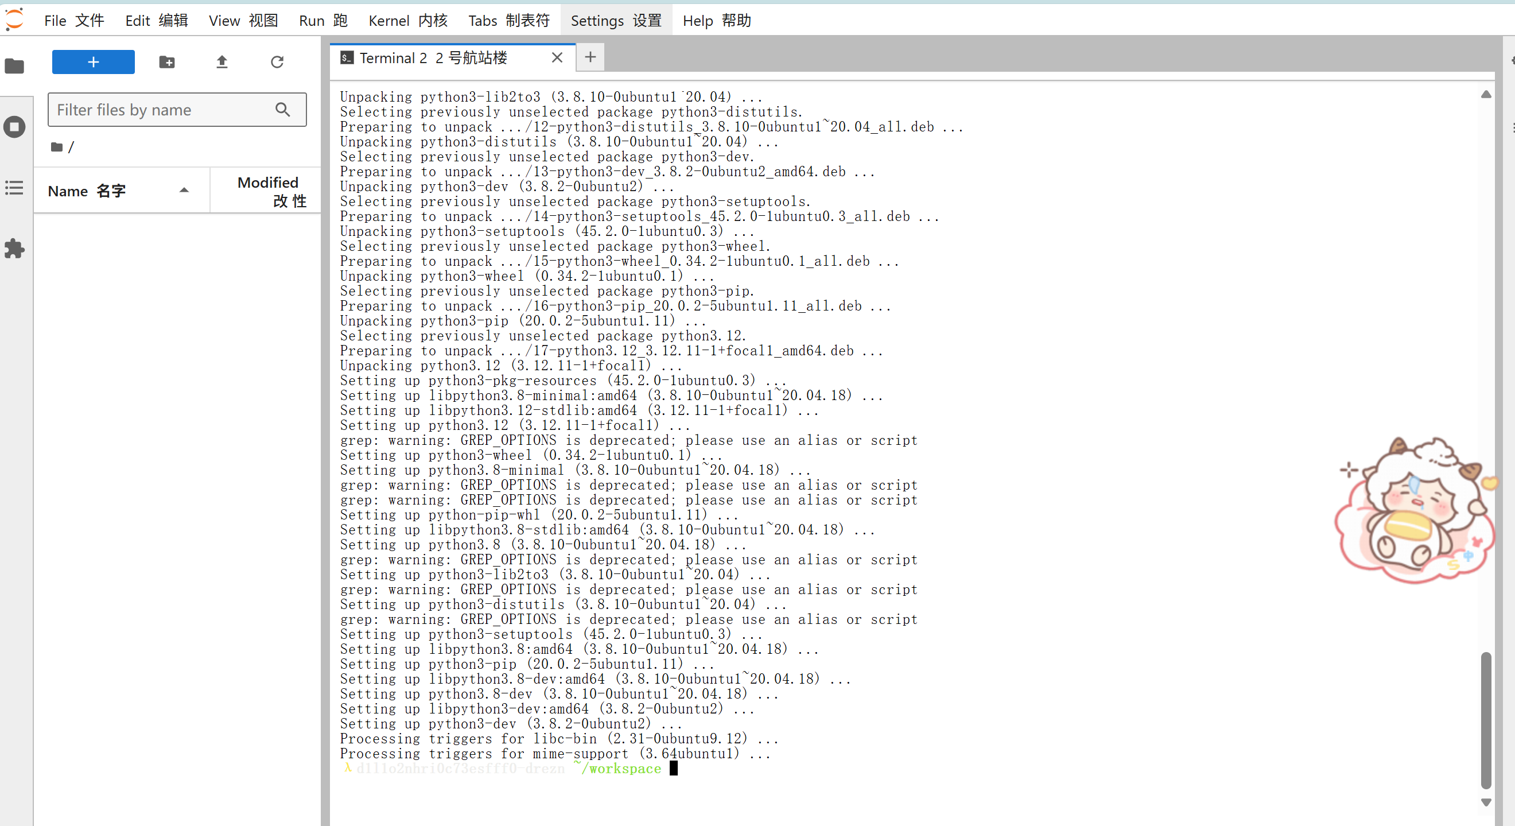The image size is (1515, 826).
Task: Refresh the file browser list
Action: (x=277, y=62)
